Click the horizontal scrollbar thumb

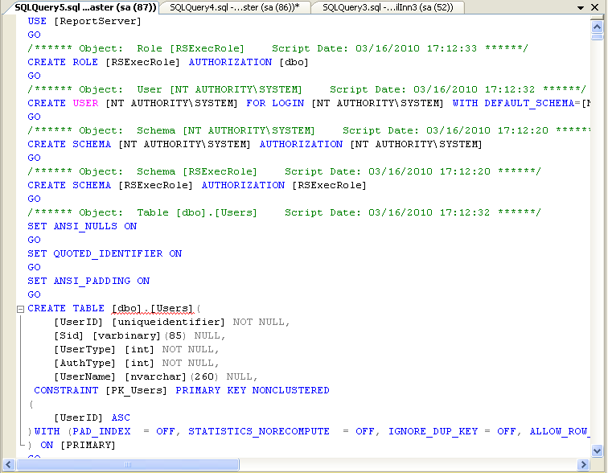click(x=128, y=464)
